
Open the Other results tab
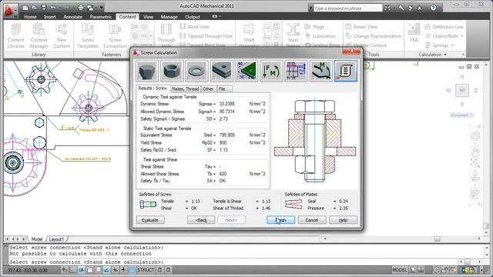[x=208, y=89]
